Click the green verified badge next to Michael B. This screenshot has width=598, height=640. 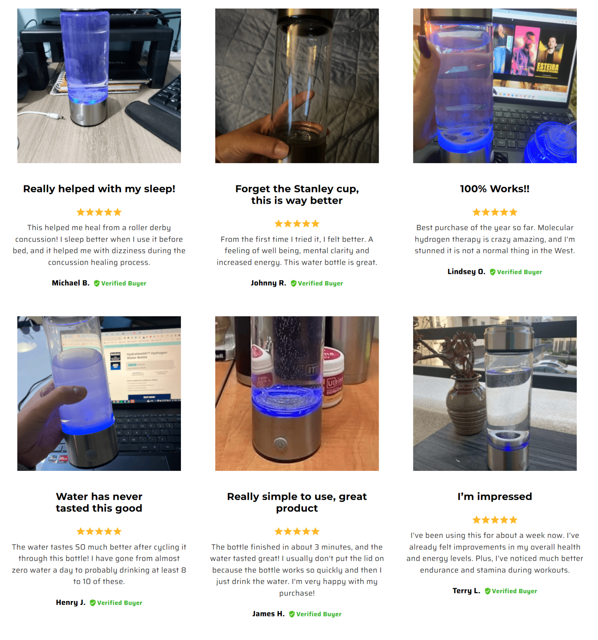97,283
